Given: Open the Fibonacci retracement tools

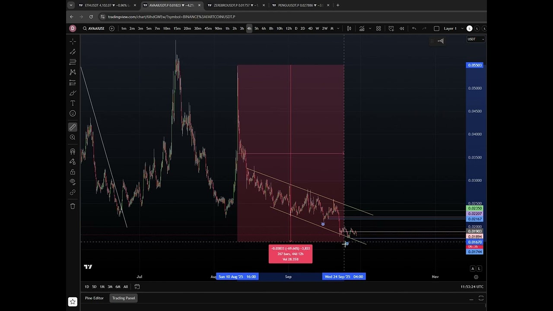Looking at the screenshot, I should 73,62.
